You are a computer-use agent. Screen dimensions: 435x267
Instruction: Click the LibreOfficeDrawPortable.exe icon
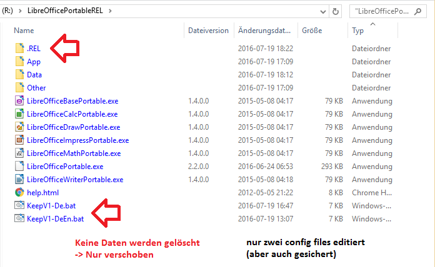[x=19, y=127]
